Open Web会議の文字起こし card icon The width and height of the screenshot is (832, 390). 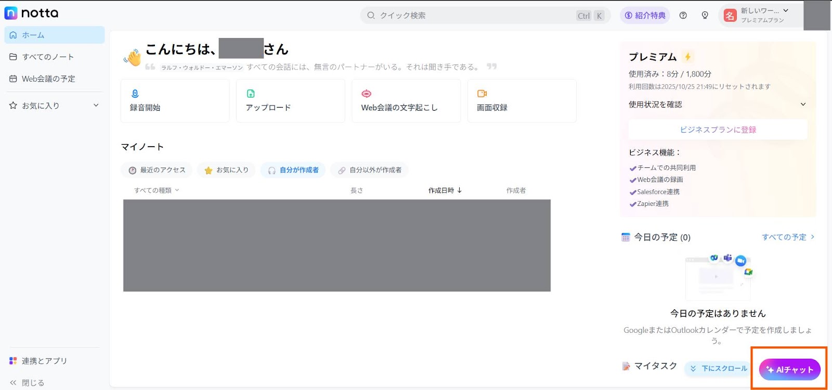(367, 94)
